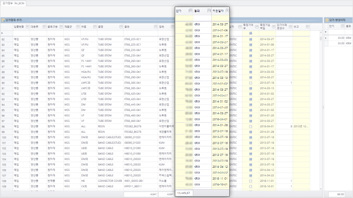Viewport: 353px width, 198px height.
Task: Click the main grid vertical scrollbar thumb
Action: click(x=321, y=39)
